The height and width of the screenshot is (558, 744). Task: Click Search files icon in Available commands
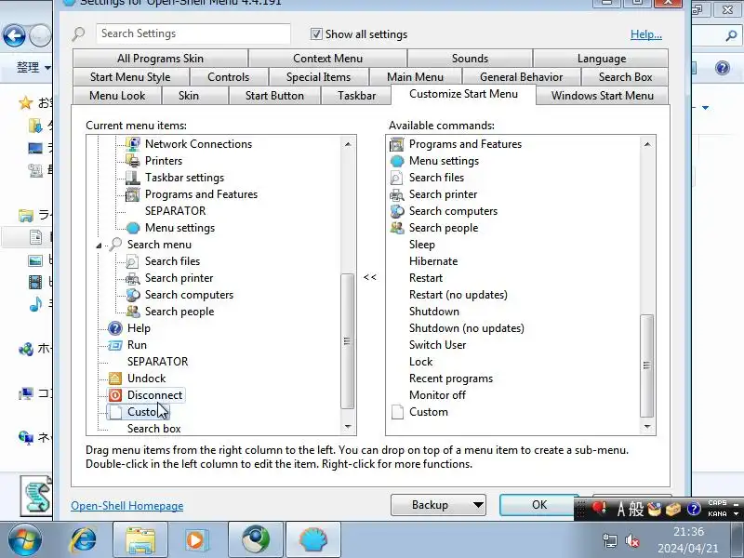(397, 178)
